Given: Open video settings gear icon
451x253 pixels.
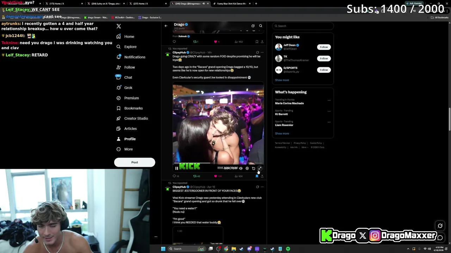Looking at the screenshot, I should (x=247, y=168).
